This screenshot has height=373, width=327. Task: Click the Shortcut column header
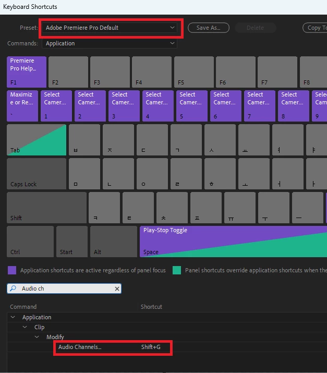pyautogui.click(x=151, y=307)
